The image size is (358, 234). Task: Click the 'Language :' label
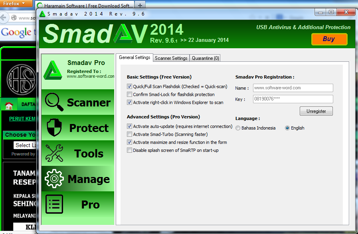(x=247, y=119)
